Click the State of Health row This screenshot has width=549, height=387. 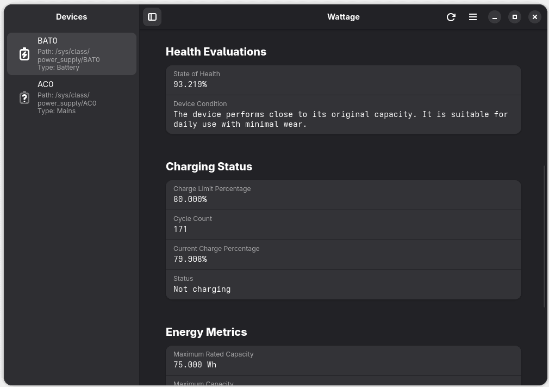[343, 80]
